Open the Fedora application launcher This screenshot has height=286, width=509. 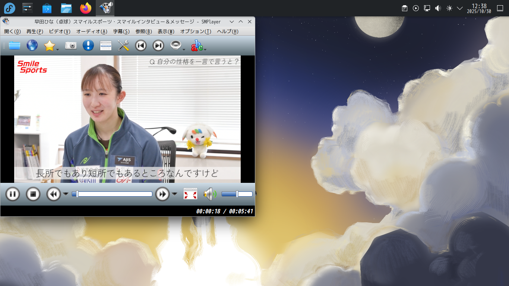[x=9, y=8]
